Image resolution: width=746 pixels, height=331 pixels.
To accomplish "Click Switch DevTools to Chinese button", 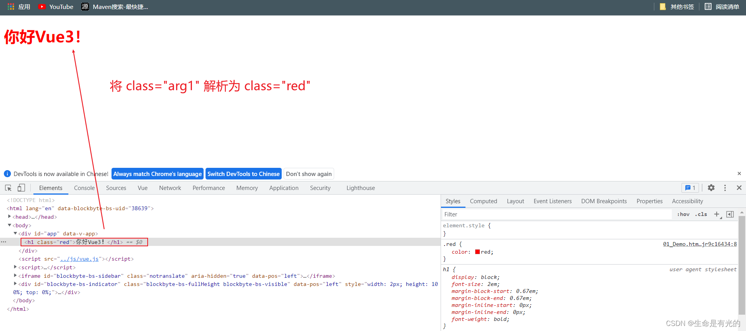I will [x=244, y=174].
